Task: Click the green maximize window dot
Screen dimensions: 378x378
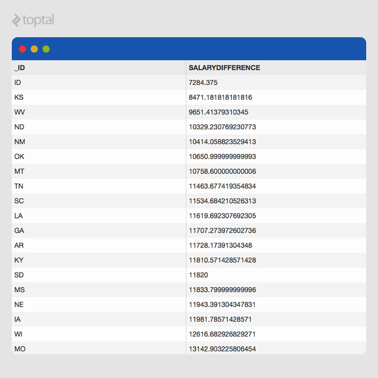Action: 46,49
